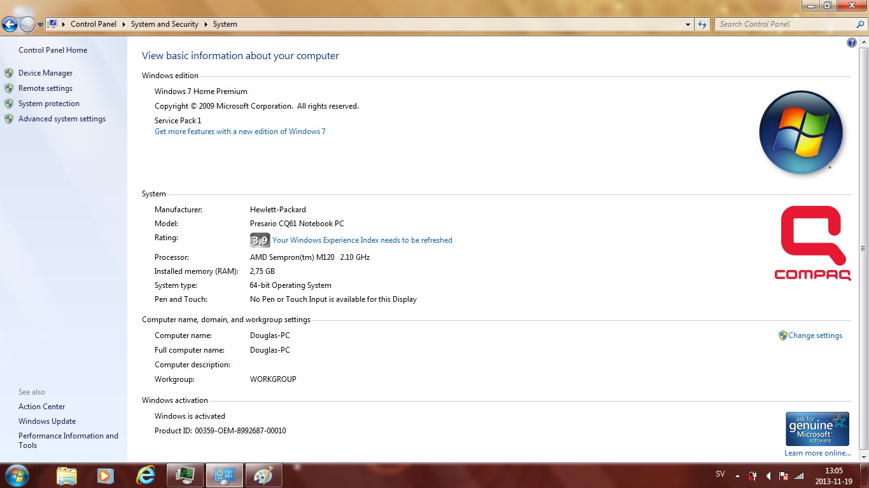Show hidden tray icons arrow

pos(737,476)
